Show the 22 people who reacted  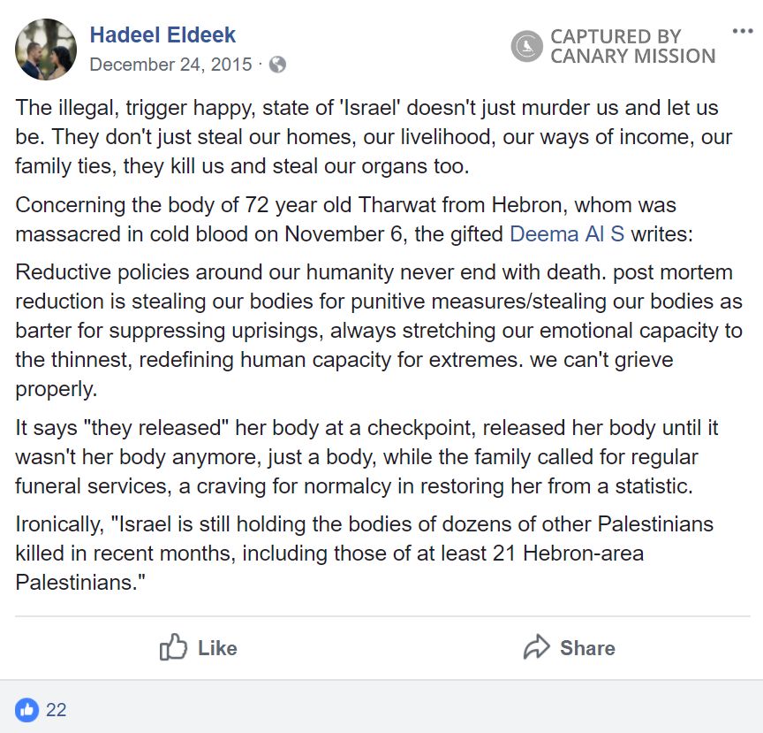click(56, 709)
